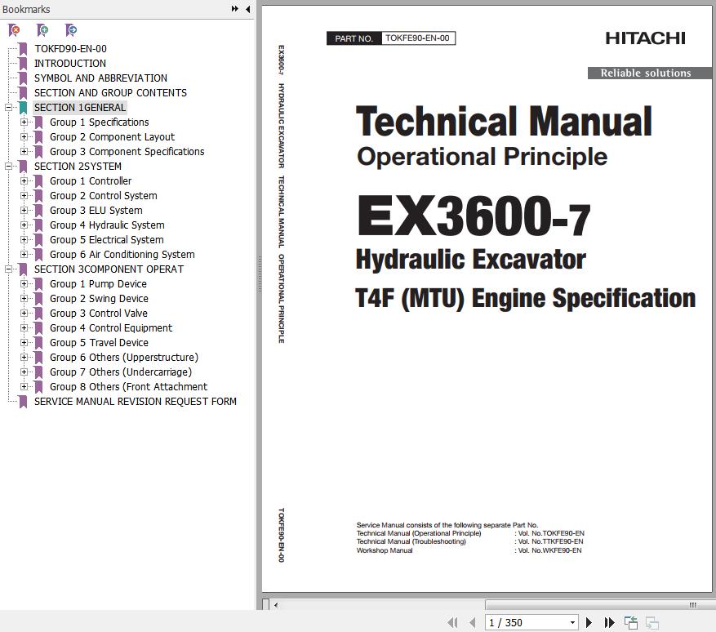Expand Group 1 Pump Device node
This screenshot has width=716, height=632.
click(24, 284)
